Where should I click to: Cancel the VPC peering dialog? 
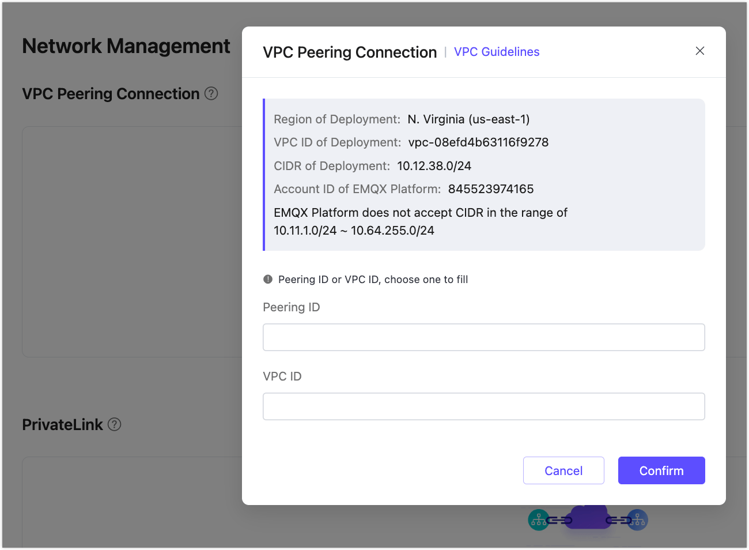(563, 470)
